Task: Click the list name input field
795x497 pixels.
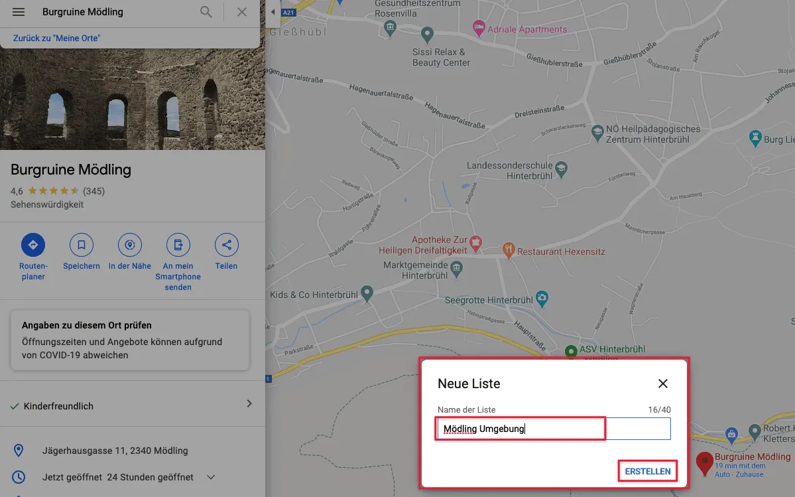Action: coord(554,429)
